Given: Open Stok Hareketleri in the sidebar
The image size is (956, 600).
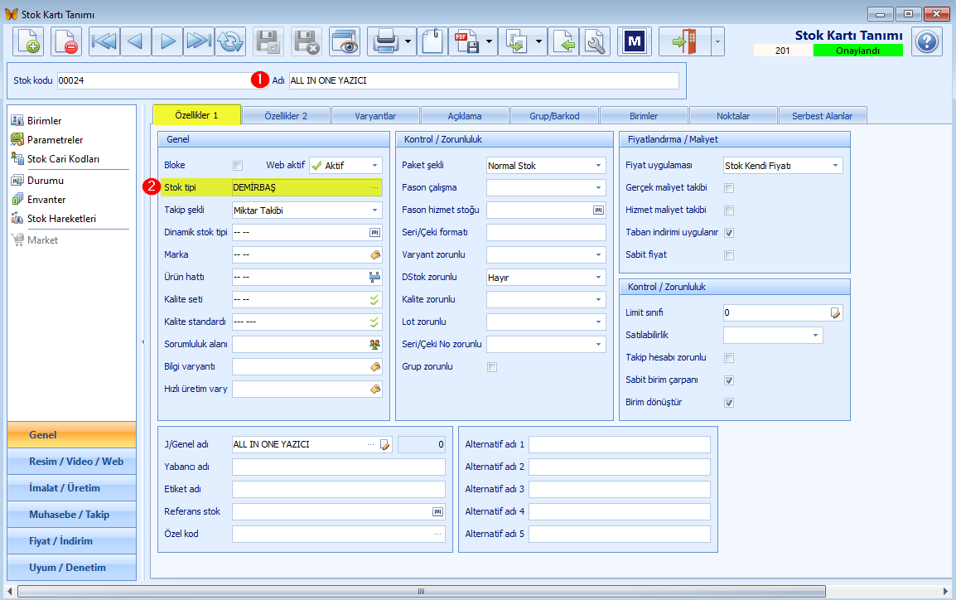Looking at the screenshot, I should pos(61,219).
